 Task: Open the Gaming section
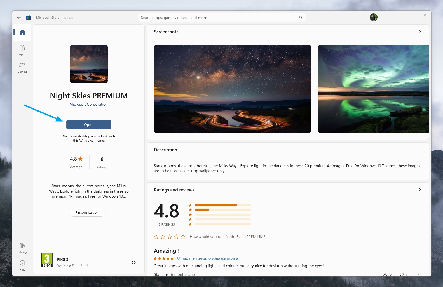(22, 68)
